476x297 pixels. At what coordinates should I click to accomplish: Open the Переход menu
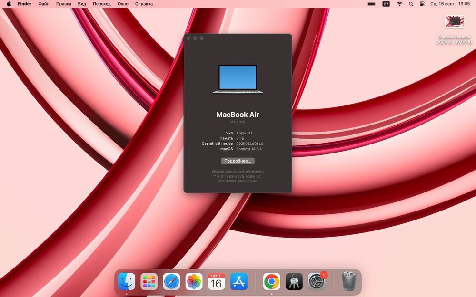pos(102,4)
